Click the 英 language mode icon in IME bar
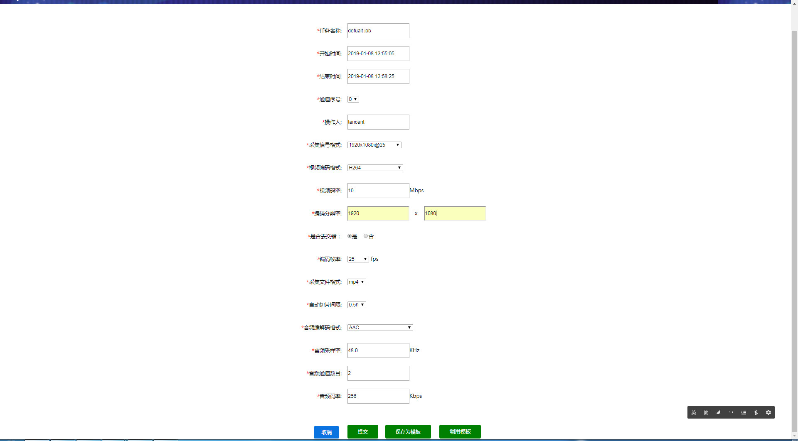Image resolution: width=798 pixels, height=441 pixels. [x=694, y=412]
